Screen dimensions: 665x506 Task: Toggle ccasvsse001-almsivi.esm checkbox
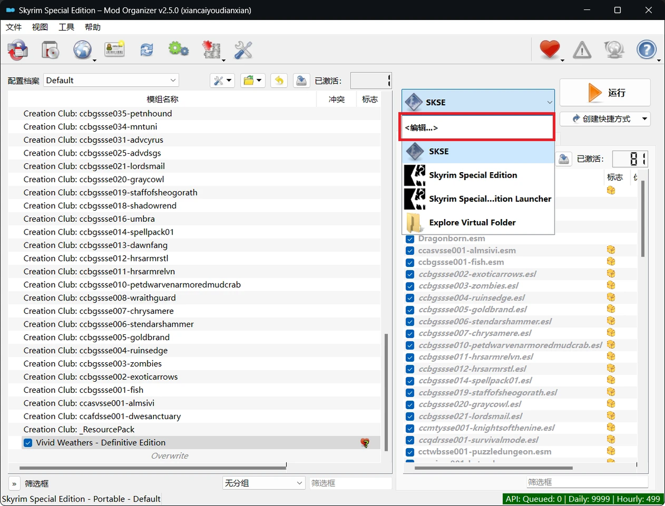tap(409, 250)
